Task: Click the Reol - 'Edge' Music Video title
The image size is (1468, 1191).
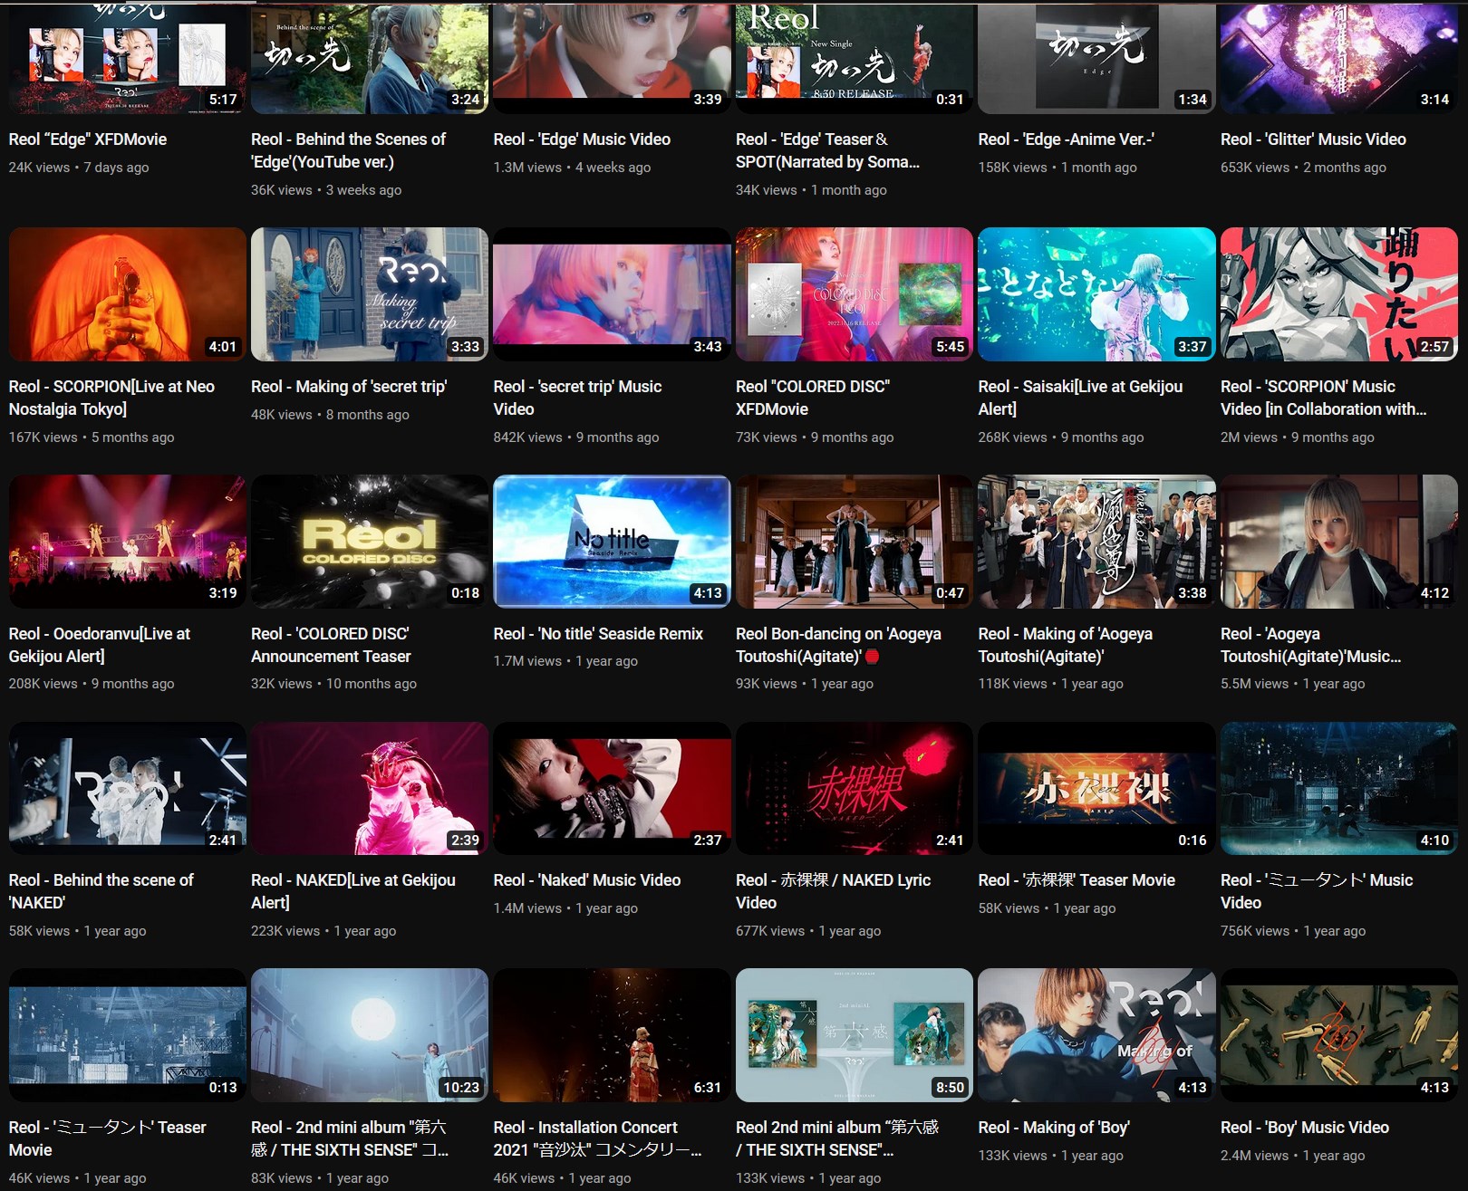Action: (x=582, y=139)
